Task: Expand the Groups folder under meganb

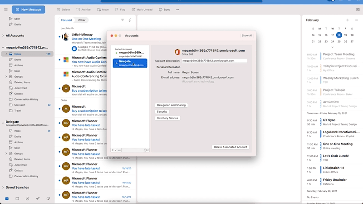Action: click(6, 76)
